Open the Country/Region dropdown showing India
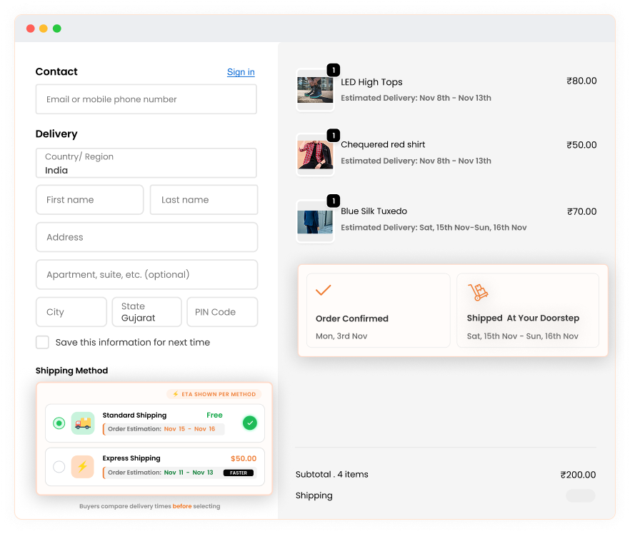Image resolution: width=630 pixels, height=534 pixels. [x=146, y=163]
